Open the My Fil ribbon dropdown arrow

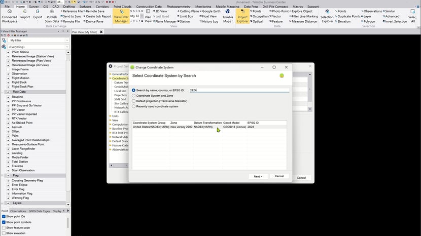click(142, 16)
